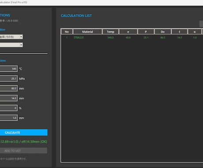Sort by the Material column header
203x168 pixels.
[x=87, y=32]
